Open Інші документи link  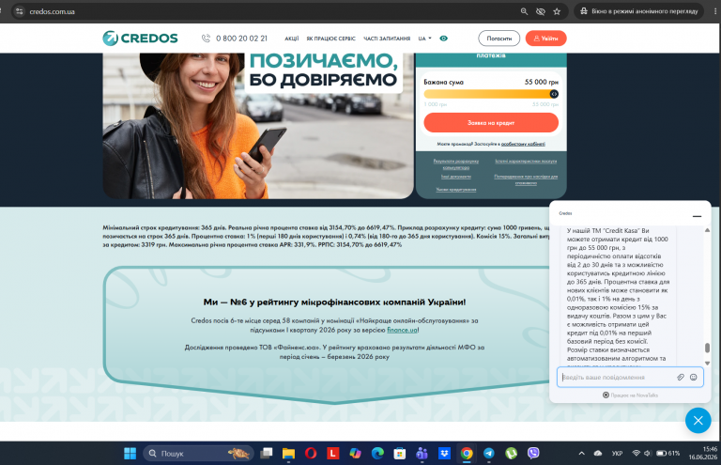pos(455,177)
